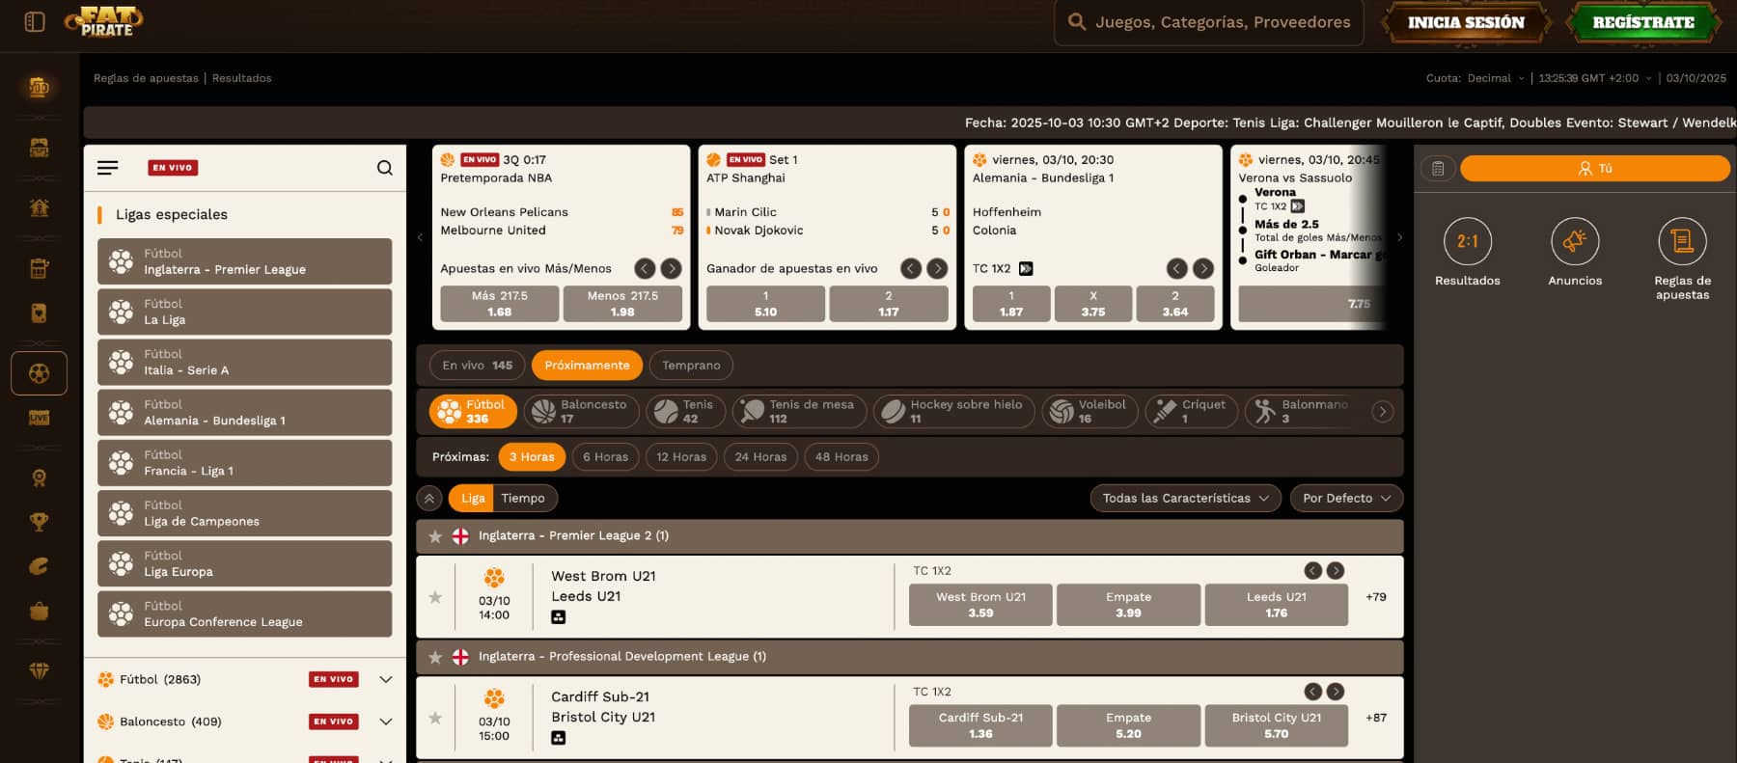This screenshot has height=763, width=1737.
Task: Open the Resultados top link
Action: [x=242, y=78]
